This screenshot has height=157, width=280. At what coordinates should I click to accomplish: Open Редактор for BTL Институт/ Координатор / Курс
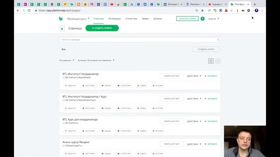click(x=70, y=108)
